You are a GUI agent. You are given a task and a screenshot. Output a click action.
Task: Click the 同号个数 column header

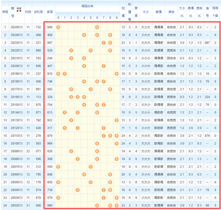point(215,12)
